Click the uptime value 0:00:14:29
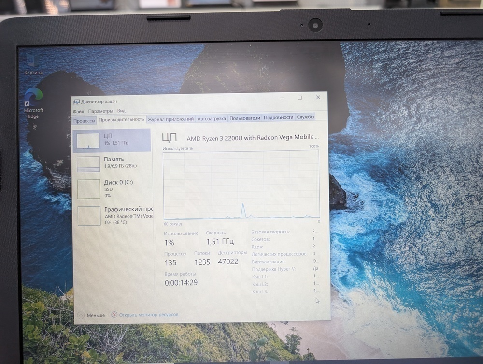 (181, 283)
